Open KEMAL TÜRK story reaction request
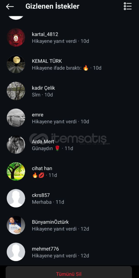The image size is (139, 278). [x=69, y=64]
